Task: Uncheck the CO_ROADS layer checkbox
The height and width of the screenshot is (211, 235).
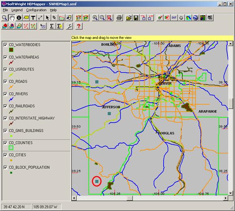Action: pyautogui.click(x=5, y=81)
